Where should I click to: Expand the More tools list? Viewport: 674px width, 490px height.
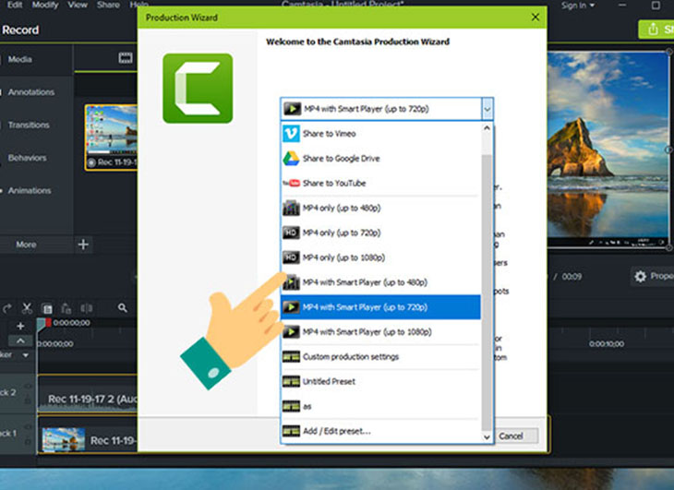click(x=26, y=245)
